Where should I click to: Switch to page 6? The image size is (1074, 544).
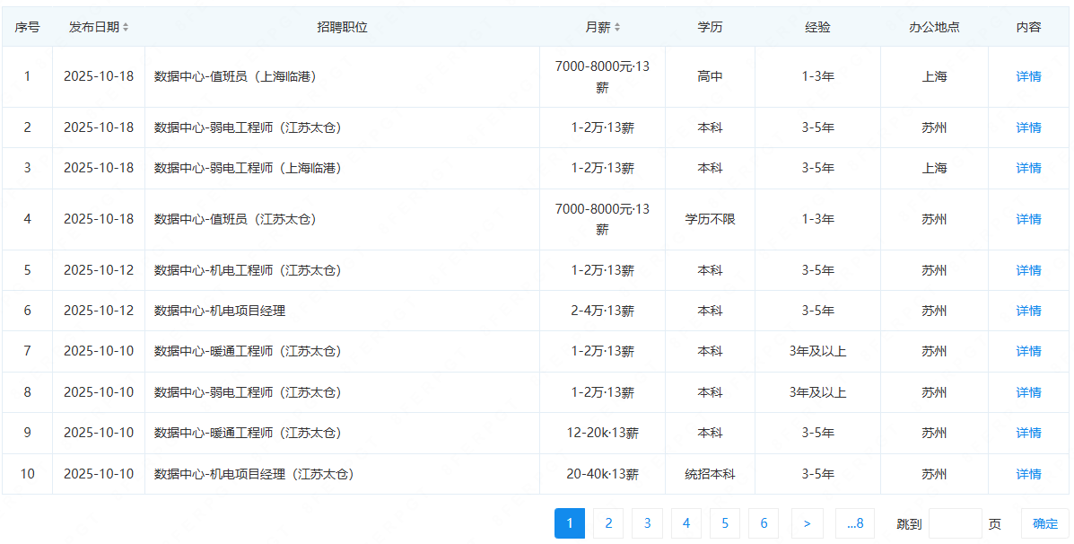coord(764,523)
